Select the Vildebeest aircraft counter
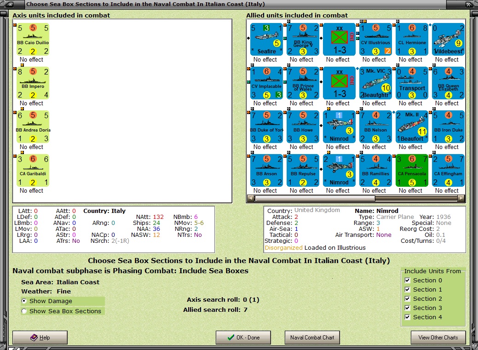Viewport: 478px width, 350px height. [x=448, y=40]
